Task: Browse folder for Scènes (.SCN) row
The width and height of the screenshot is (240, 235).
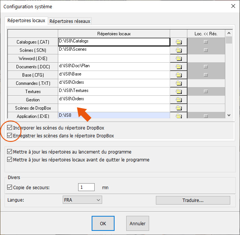Action: [x=178, y=50]
